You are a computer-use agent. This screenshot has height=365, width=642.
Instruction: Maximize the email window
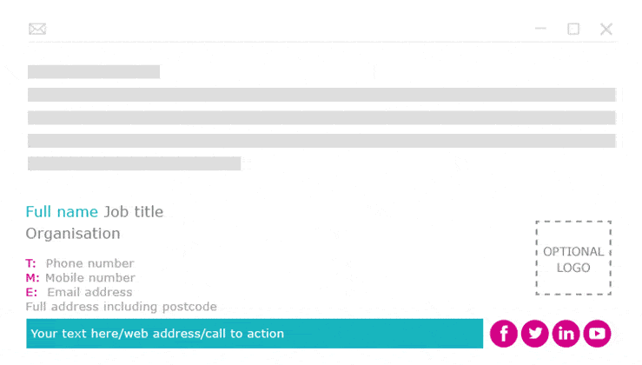click(x=573, y=29)
